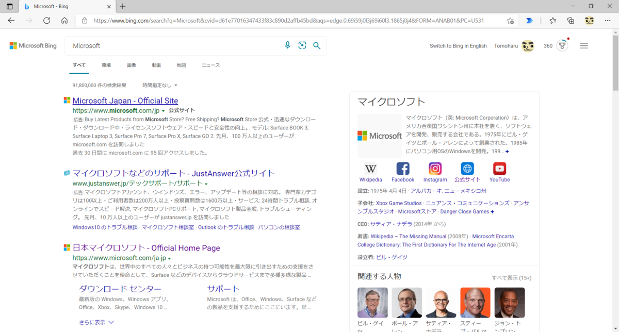Open Collections toolbar icon
Screen dimensions: 619x332
click(x=571, y=21)
